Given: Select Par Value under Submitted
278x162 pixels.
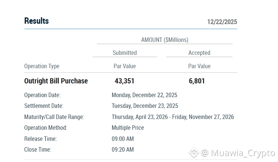Looking at the screenshot, I should pos(124,66).
